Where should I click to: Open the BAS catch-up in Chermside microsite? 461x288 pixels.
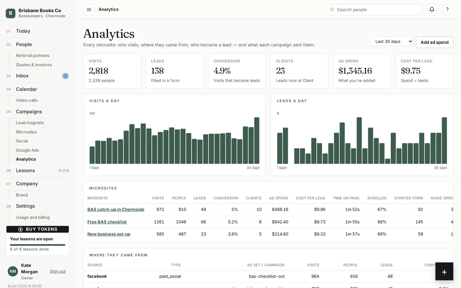(x=116, y=209)
